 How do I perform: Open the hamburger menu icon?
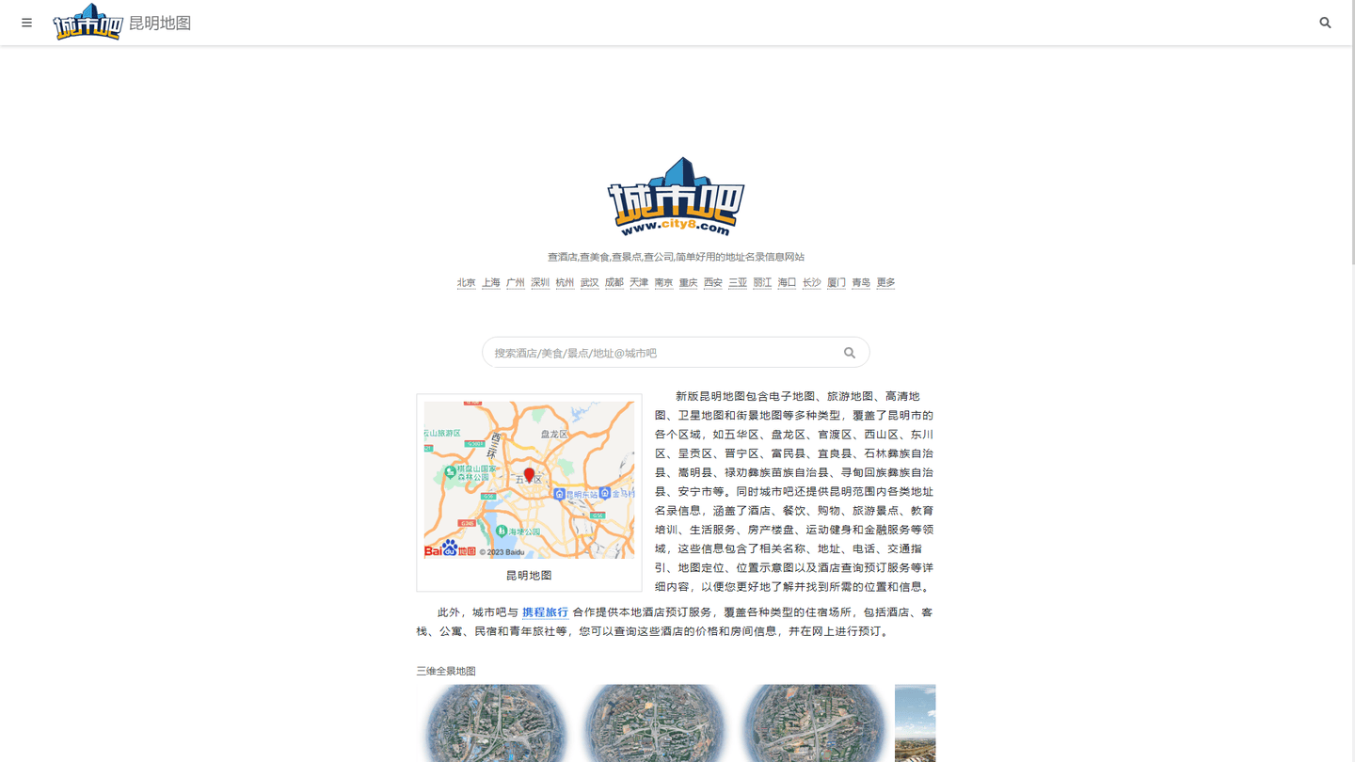[x=26, y=23]
